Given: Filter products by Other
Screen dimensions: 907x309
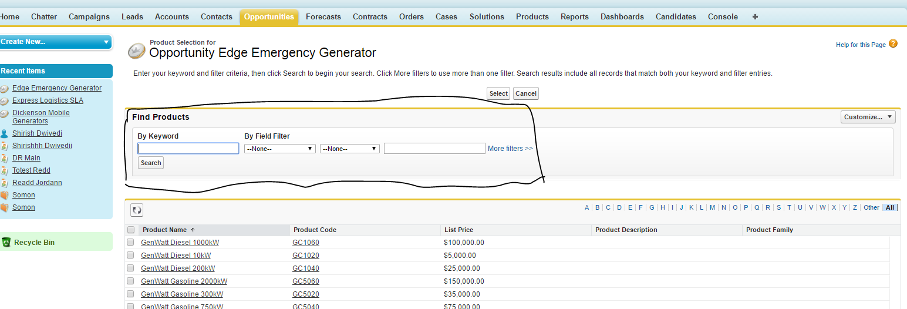Looking at the screenshot, I should (x=872, y=207).
